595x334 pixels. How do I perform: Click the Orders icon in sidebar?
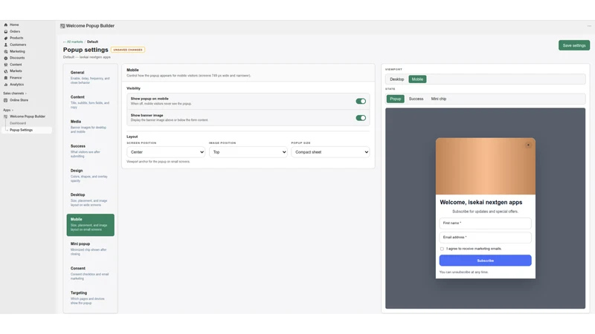tap(6, 31)
